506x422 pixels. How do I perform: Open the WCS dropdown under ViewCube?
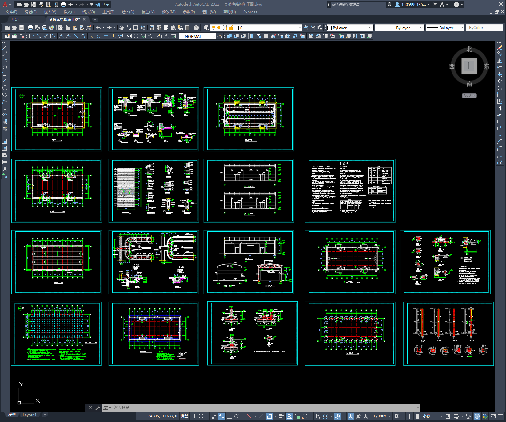[x=469, y=95]
